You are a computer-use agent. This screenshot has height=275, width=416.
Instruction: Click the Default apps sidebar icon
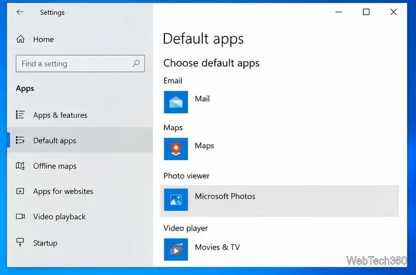[20, 140]
